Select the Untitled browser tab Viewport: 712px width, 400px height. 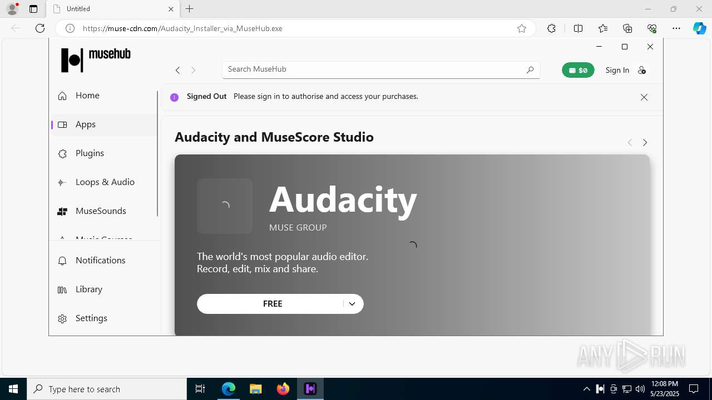click(112, 9)
